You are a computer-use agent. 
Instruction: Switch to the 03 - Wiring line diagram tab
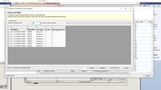(51, 3)
